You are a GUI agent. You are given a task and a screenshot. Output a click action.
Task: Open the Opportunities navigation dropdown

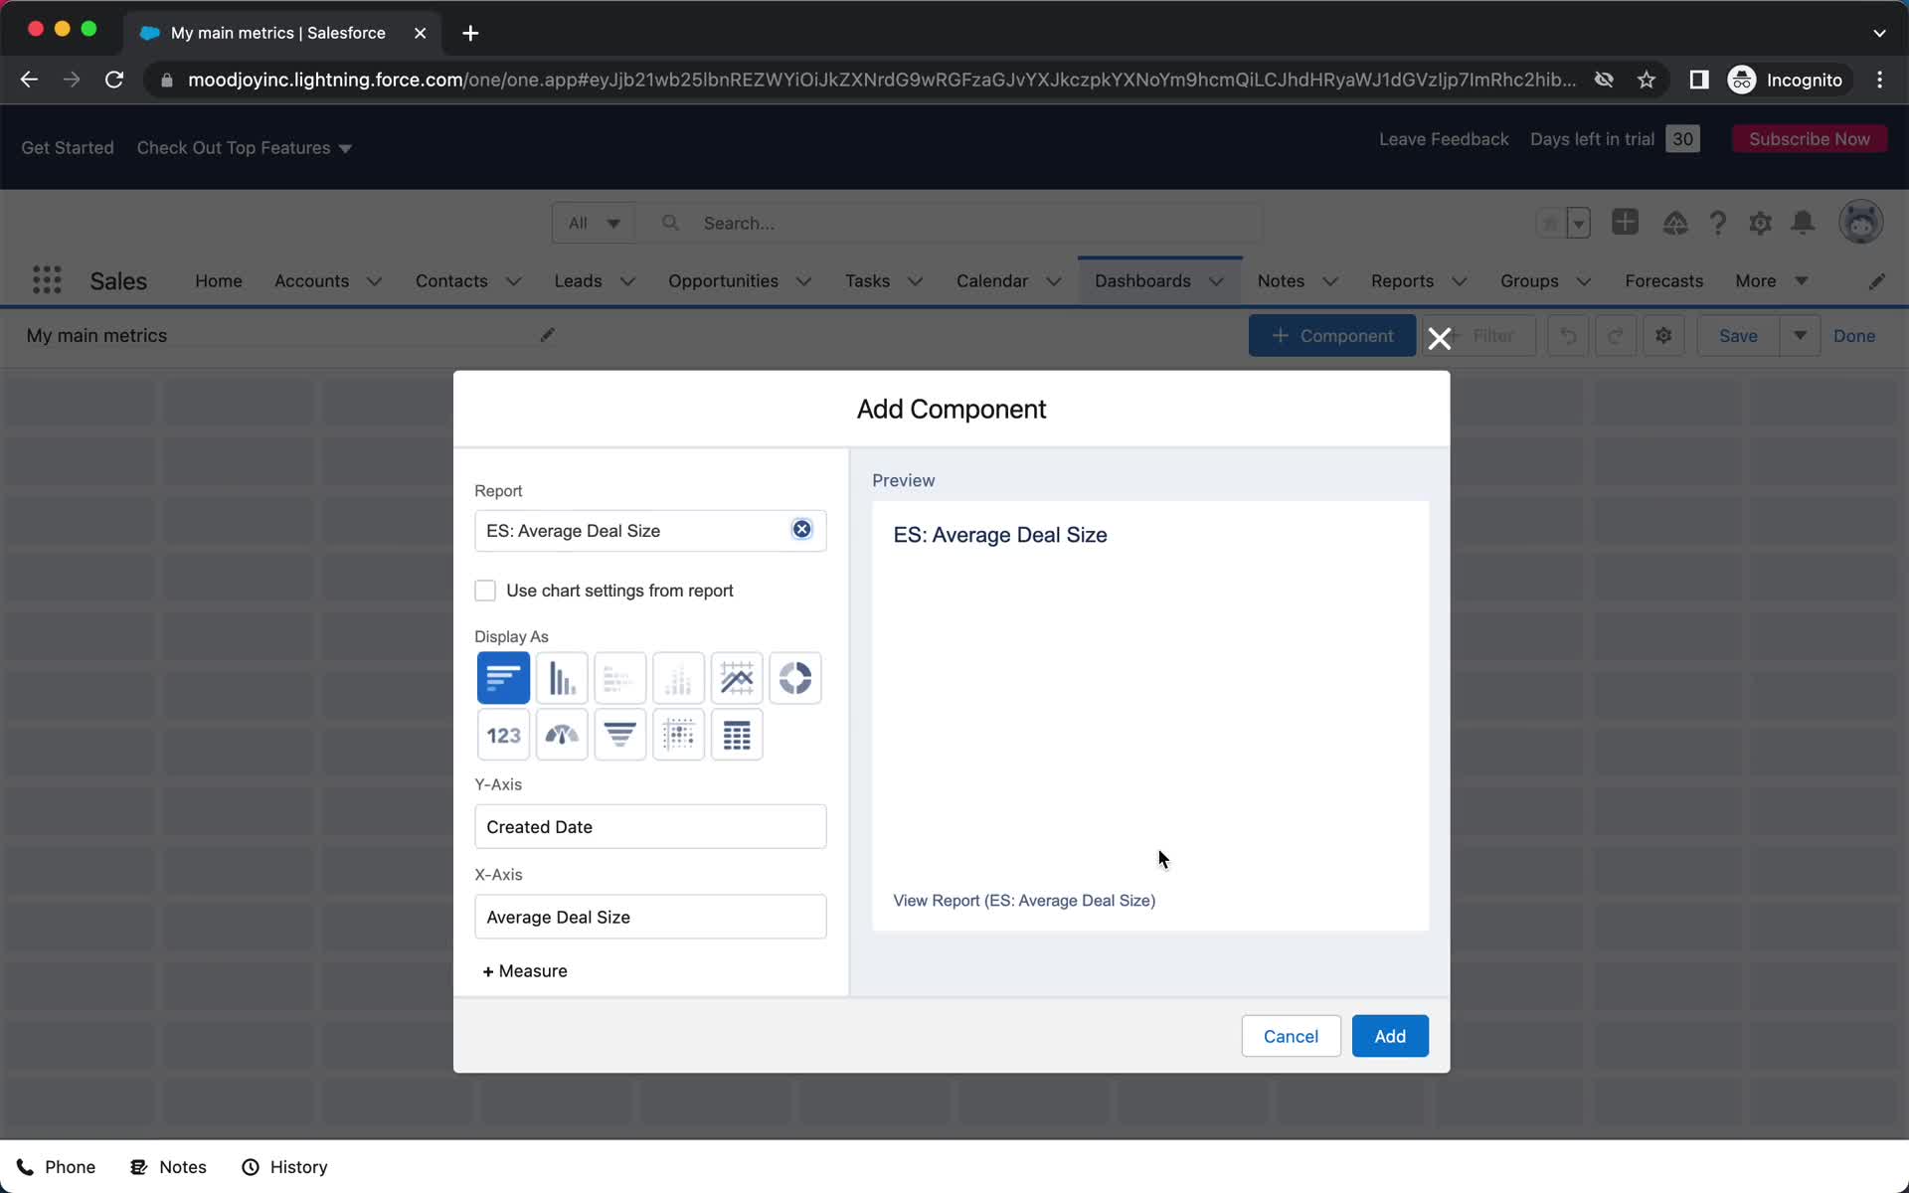[x=802, y=280]
